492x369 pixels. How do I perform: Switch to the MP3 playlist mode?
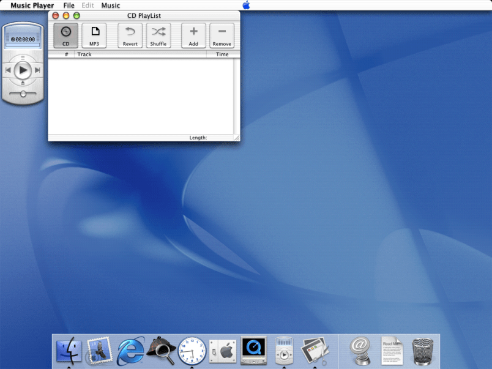[x=94, y=35]
